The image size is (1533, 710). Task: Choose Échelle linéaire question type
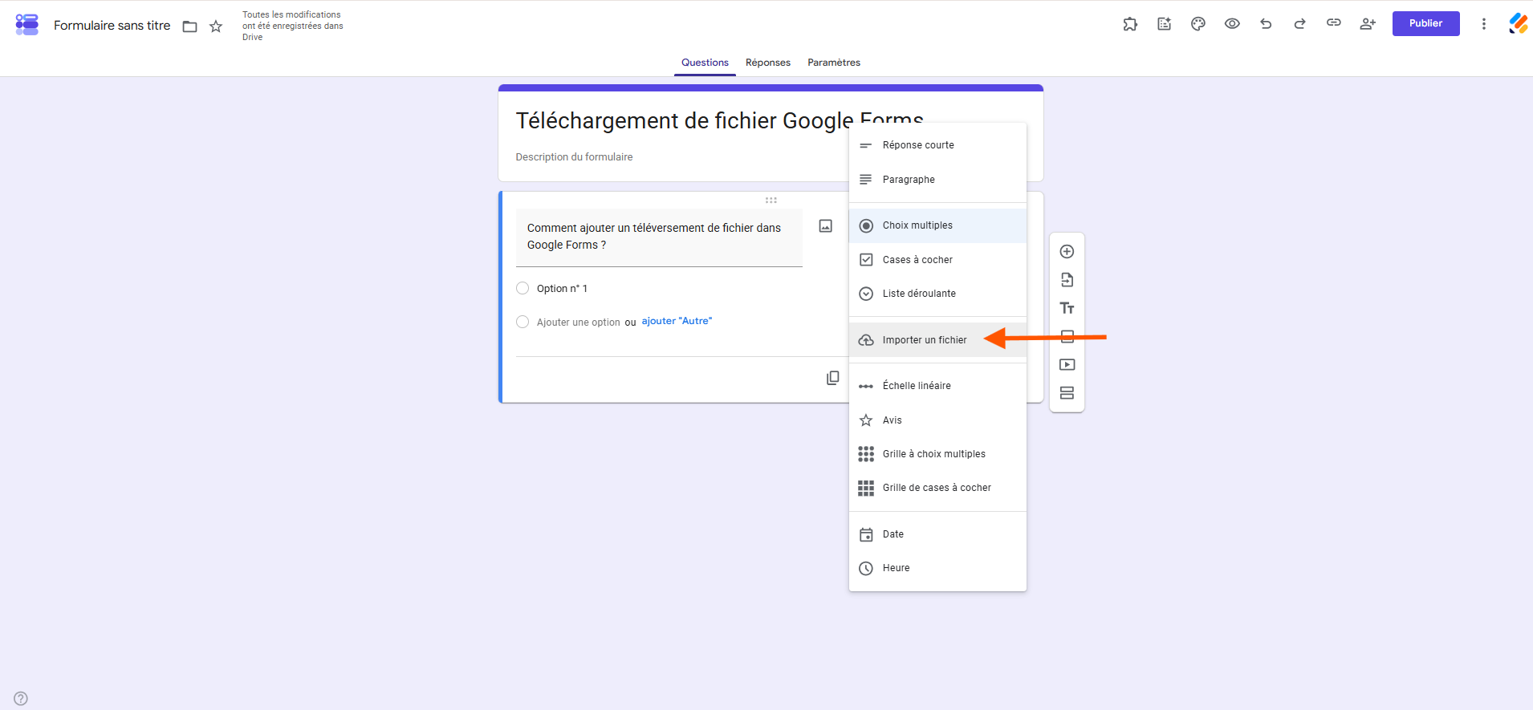937,386
